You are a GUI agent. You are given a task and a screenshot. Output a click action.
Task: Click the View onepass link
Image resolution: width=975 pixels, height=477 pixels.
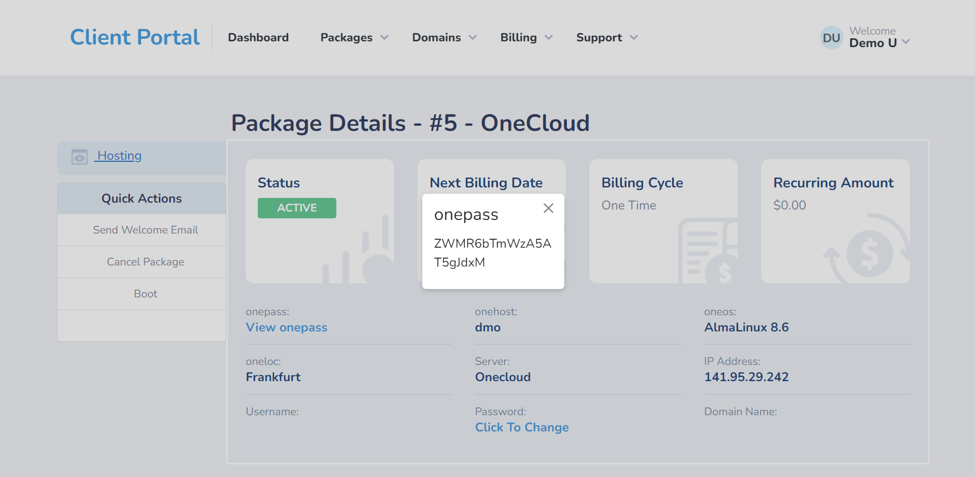pos(287,327)
